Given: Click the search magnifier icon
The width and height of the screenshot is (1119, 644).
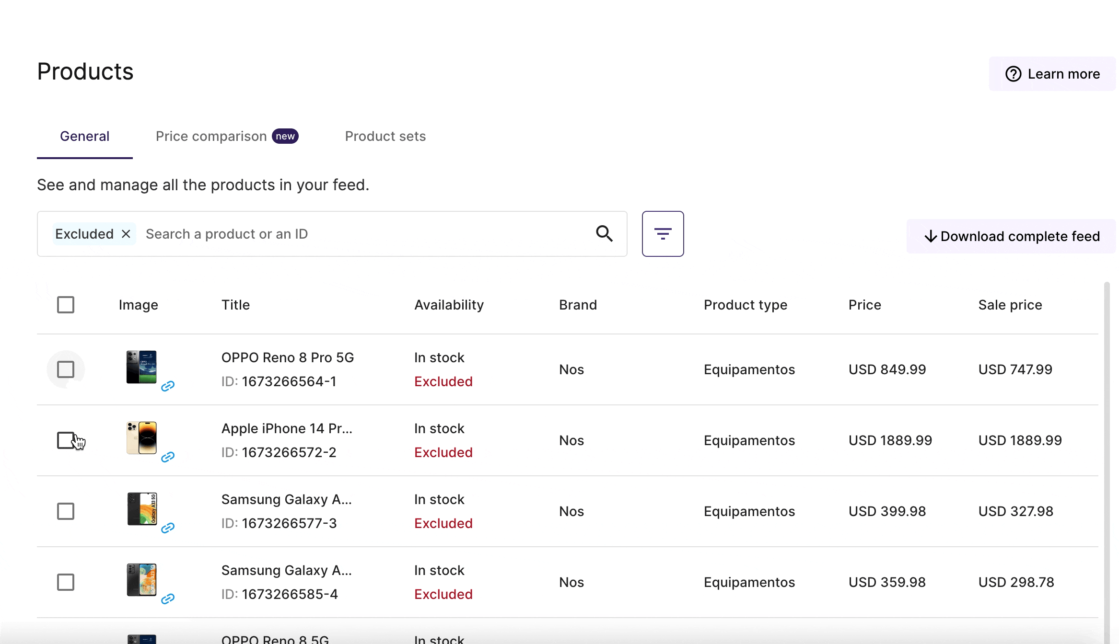Looking at the screenshot, I should [604, 234].
